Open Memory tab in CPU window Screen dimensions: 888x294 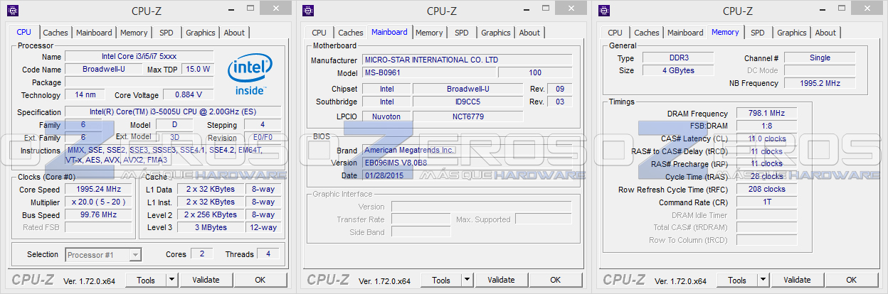click(x=134, y=33)
